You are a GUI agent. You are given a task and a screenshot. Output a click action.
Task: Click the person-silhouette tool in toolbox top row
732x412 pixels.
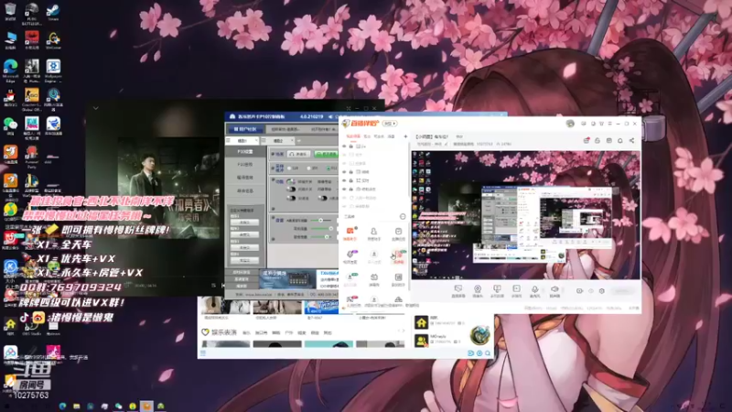373,232
